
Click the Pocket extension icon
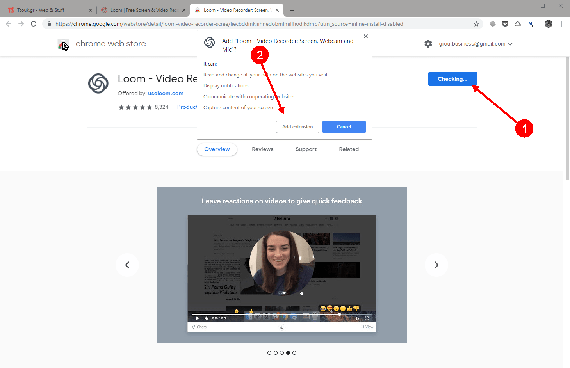505,24
